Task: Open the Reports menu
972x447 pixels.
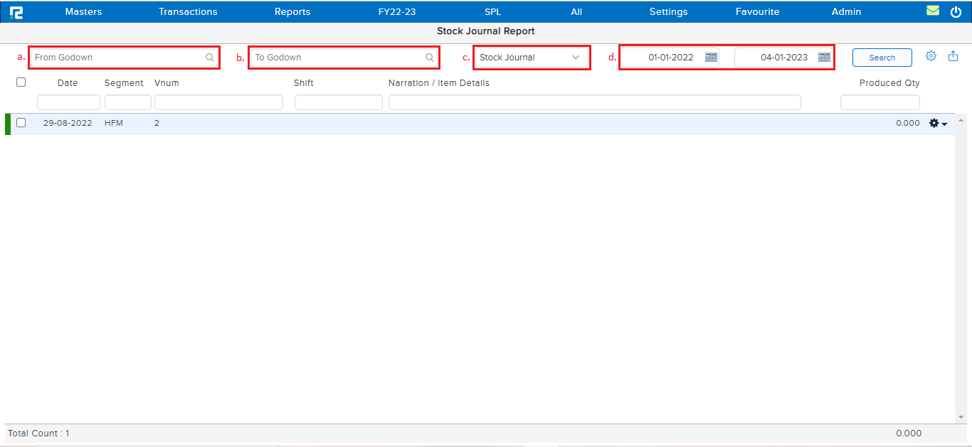Action: coord(292,11)
